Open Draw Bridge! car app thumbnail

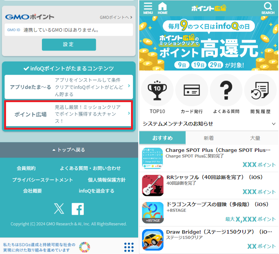[x=153, y=240]
